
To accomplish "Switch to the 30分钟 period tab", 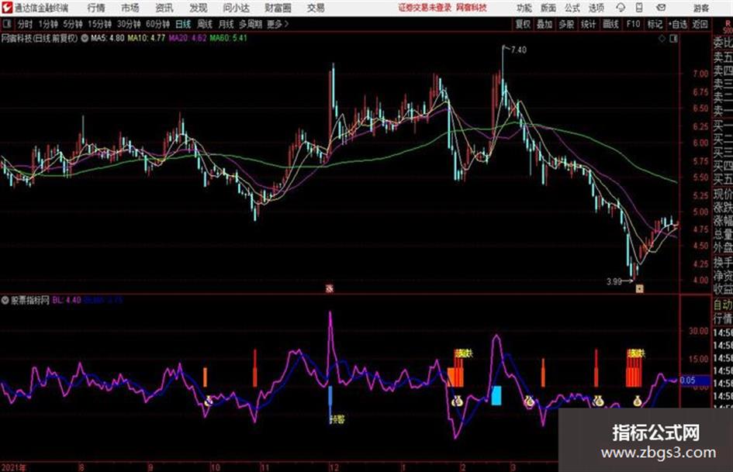I will (129, 24).
